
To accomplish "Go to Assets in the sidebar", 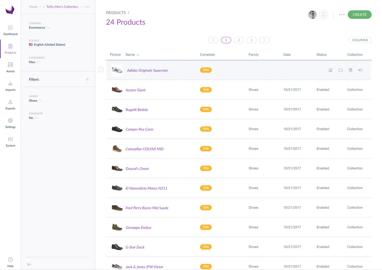I will point(10,67).
